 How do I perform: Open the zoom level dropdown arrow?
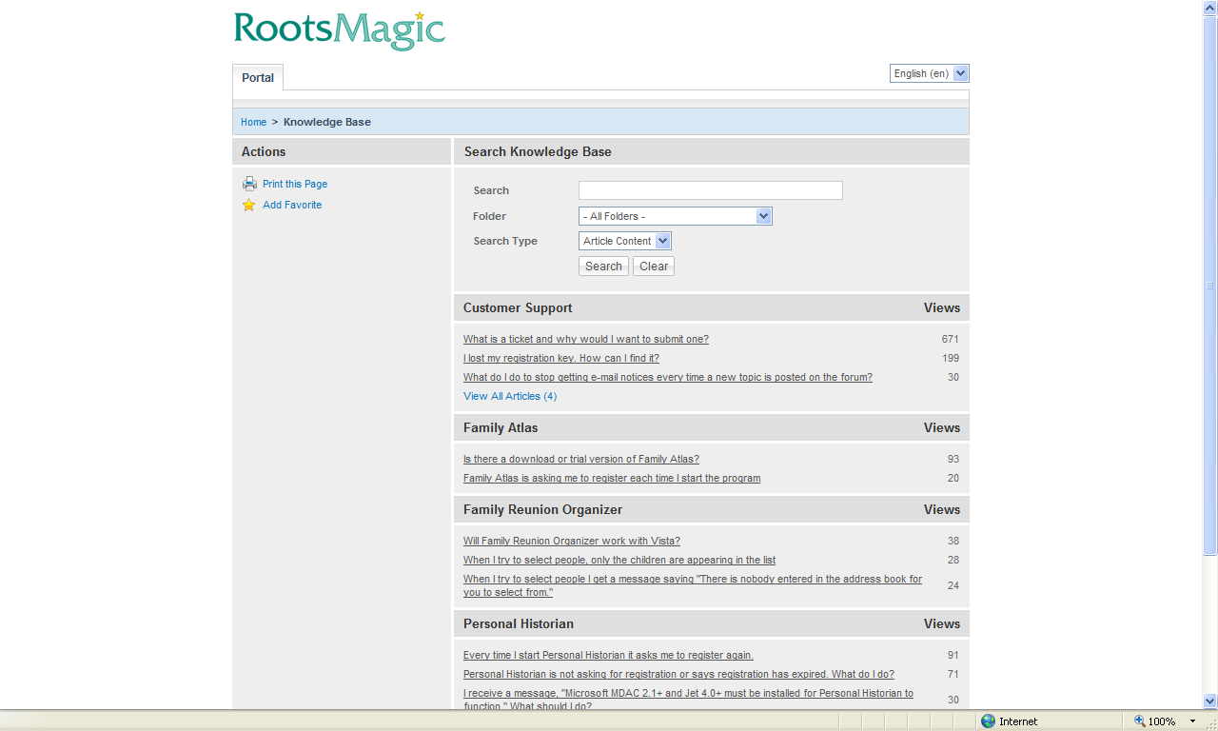[1192, 721]
